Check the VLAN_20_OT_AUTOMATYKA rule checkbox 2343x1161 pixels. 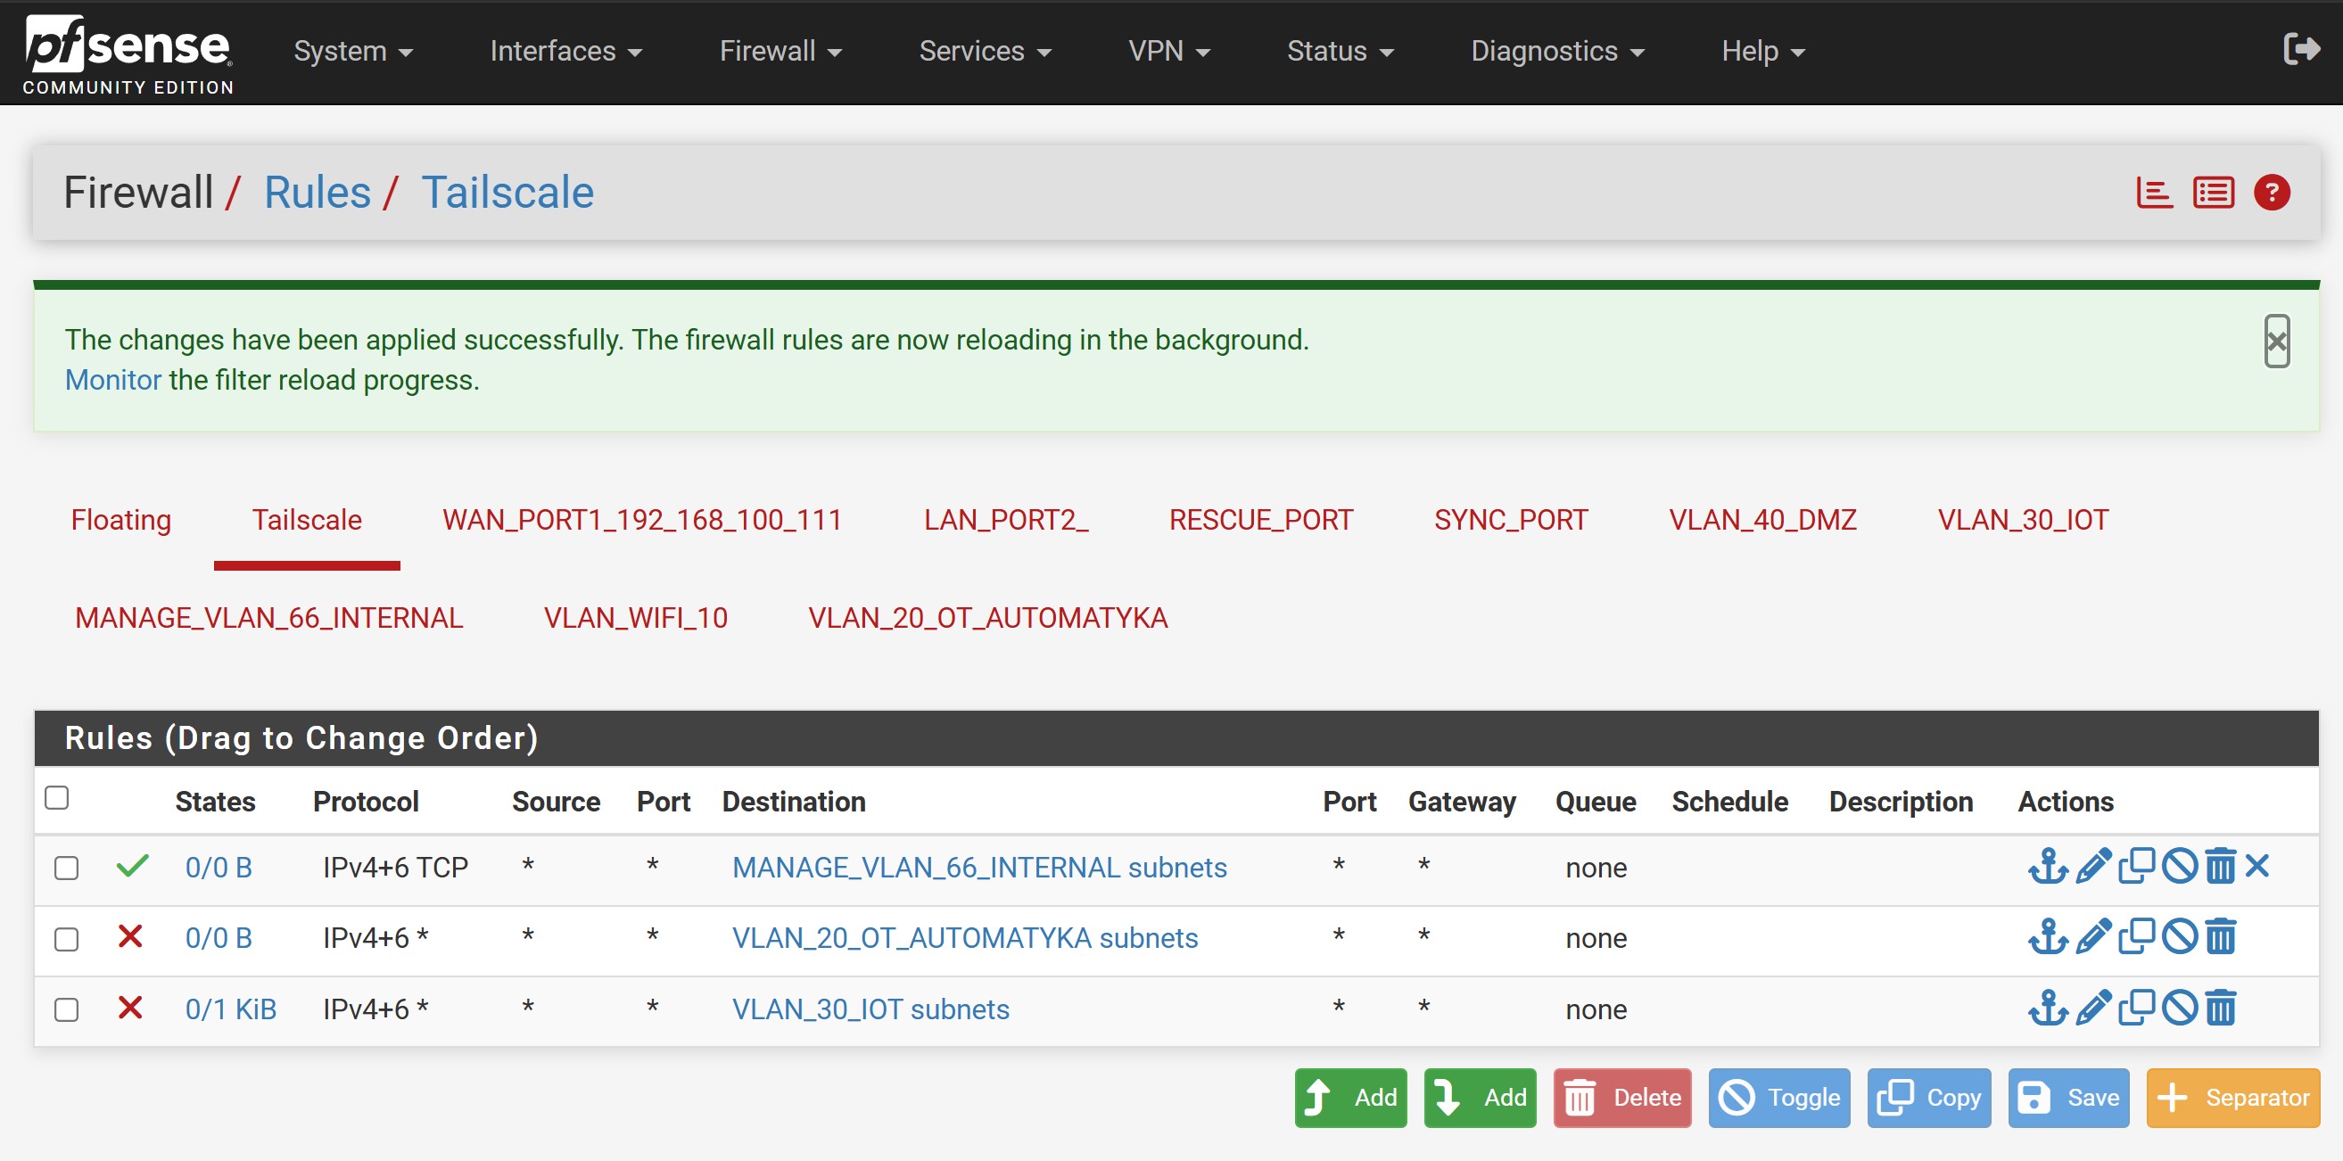[66, 939]
